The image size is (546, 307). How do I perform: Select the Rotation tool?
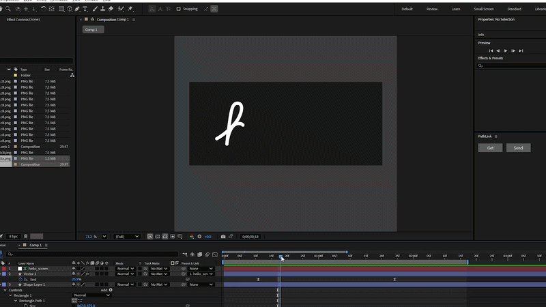[44, 9]
